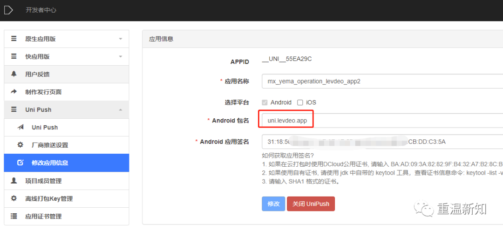Click the Android 应用签名 input field
The width and height of the screenshot is (503, 231).
pos(382,142)
